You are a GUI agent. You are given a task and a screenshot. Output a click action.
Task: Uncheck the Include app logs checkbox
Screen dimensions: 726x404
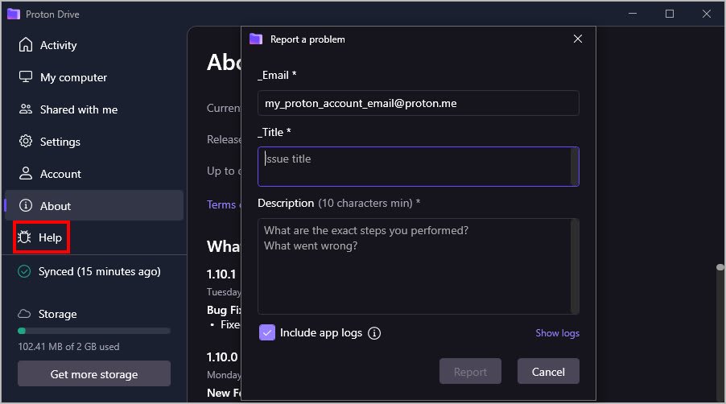(267, 332)
